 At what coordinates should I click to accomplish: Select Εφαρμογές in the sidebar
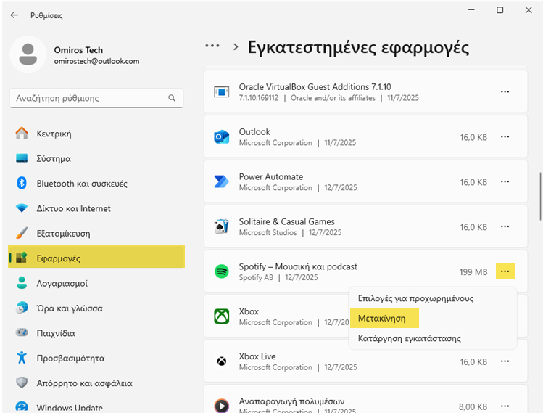tap(96, 257)
